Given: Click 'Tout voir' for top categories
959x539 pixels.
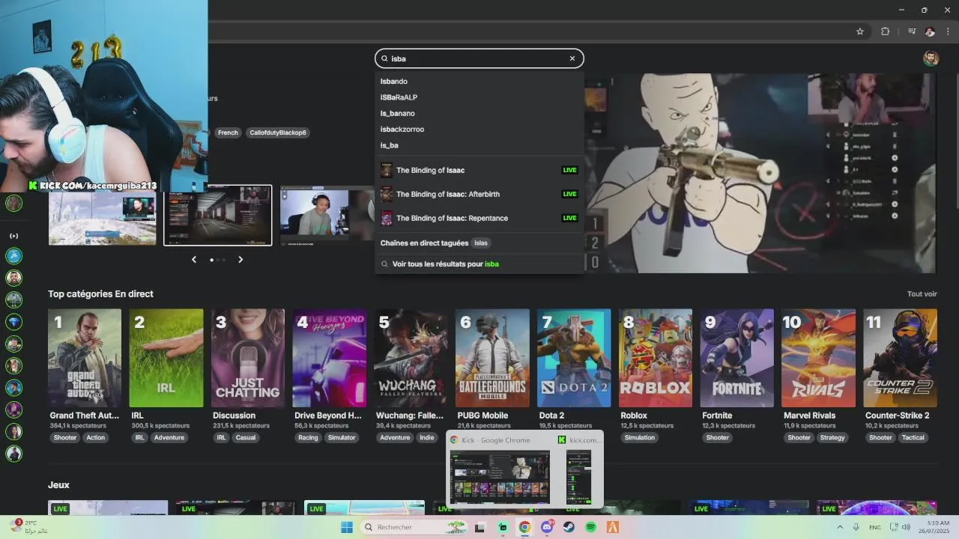Looking at the screenshot, I should coord(922,294).
